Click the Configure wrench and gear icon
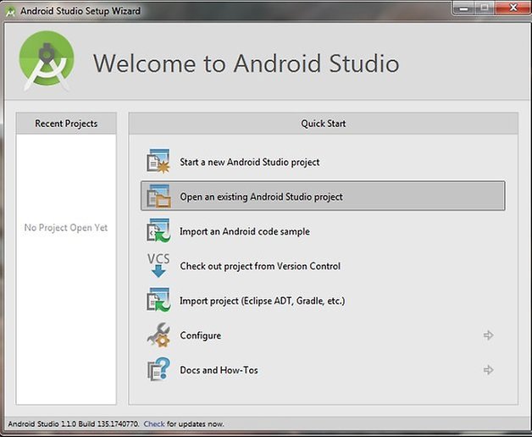Viewport: 532px width, 437px height. tap(158, 335)
